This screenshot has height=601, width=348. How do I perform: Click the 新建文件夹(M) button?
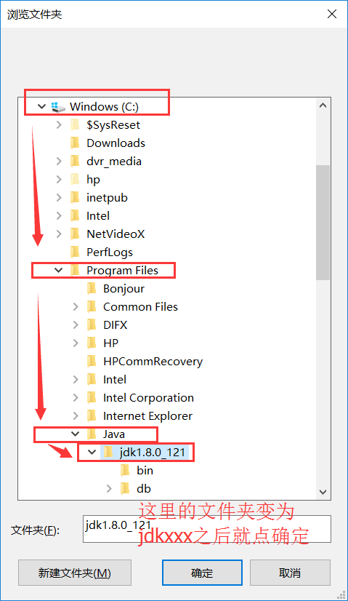(75, 573)
